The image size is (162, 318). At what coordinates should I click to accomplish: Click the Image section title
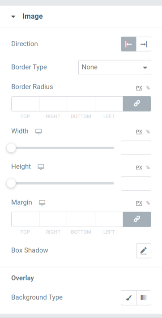(33, 17)
